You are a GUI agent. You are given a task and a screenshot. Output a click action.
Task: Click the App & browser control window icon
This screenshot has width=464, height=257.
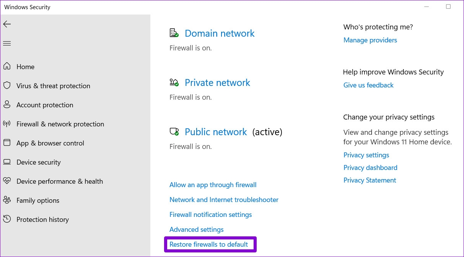7,143
